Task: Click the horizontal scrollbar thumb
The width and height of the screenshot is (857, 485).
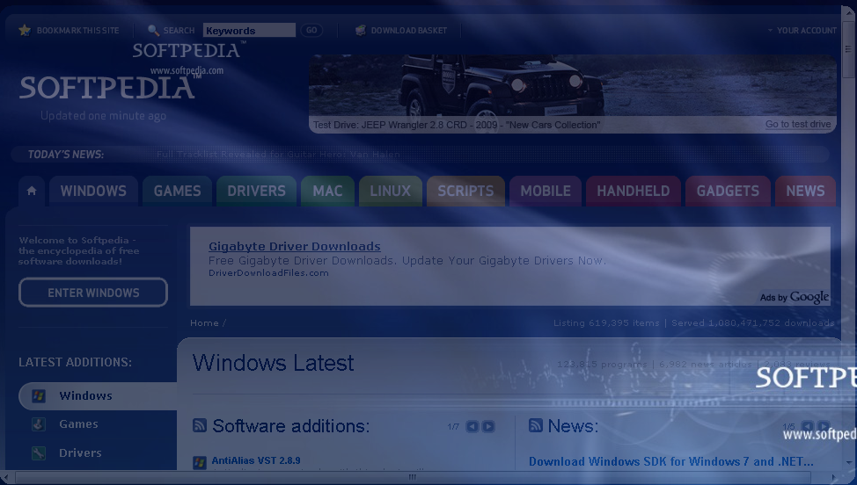Action: 412,477
